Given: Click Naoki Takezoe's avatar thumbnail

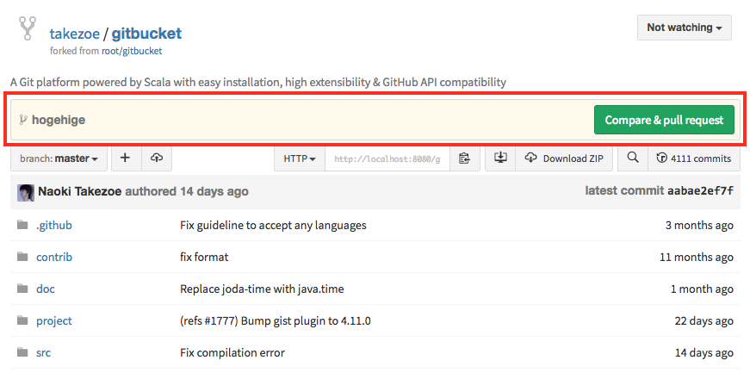Looking at the screenshot, I should click(26, 192).
